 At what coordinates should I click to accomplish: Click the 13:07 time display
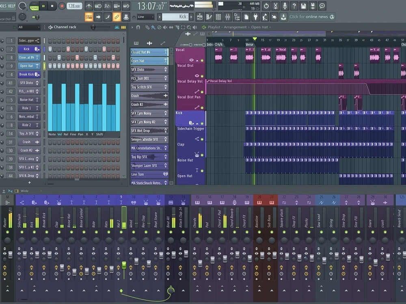point(151,6)
